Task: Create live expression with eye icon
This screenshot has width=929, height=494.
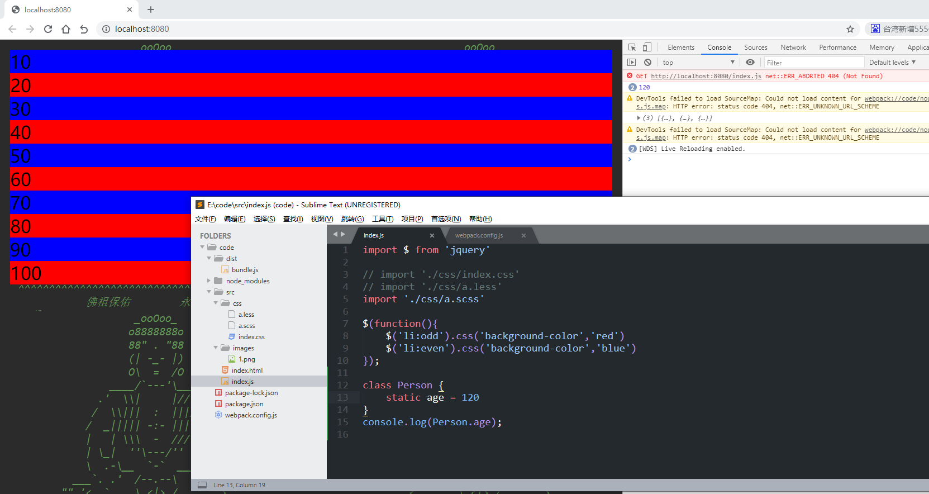Action: (x=750, y=63)
